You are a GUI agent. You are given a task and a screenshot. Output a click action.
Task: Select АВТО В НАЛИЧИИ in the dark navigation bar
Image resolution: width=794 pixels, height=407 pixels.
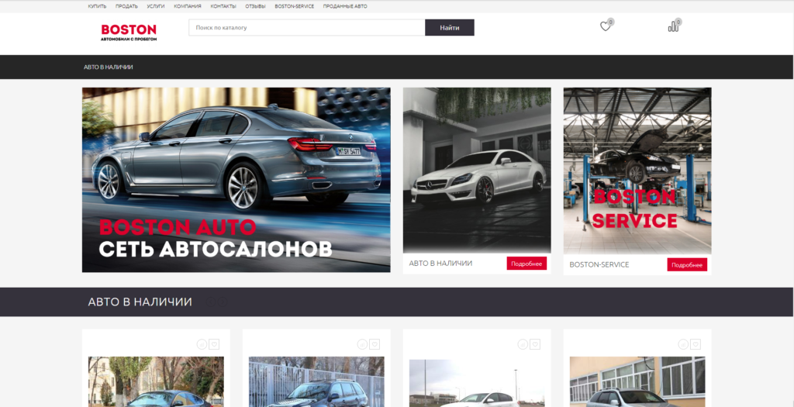click(109, 67)
